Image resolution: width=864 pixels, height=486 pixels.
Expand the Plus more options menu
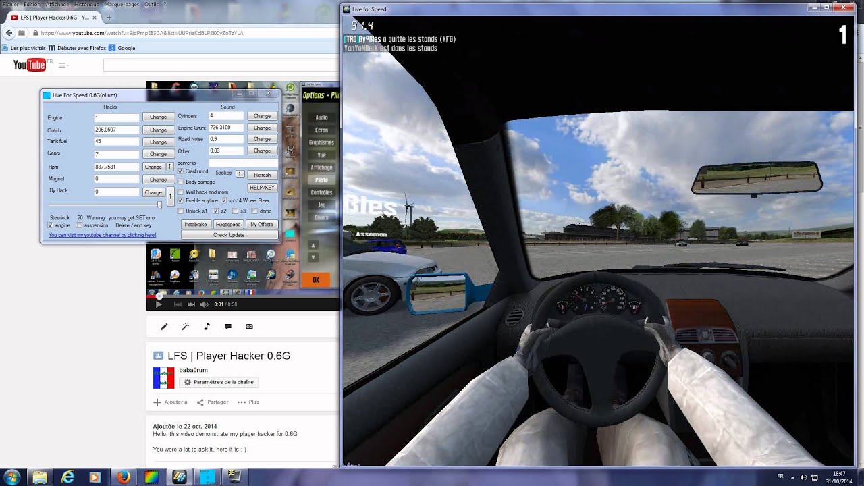[x=248, y=402]
